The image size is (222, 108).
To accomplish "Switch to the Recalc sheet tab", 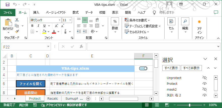I will tap(53, 99).
